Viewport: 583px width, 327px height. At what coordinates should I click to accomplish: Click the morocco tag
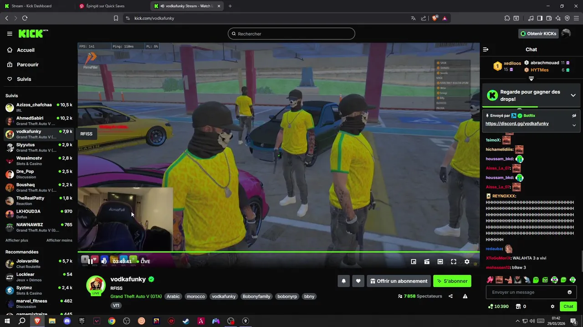[196, 297]
